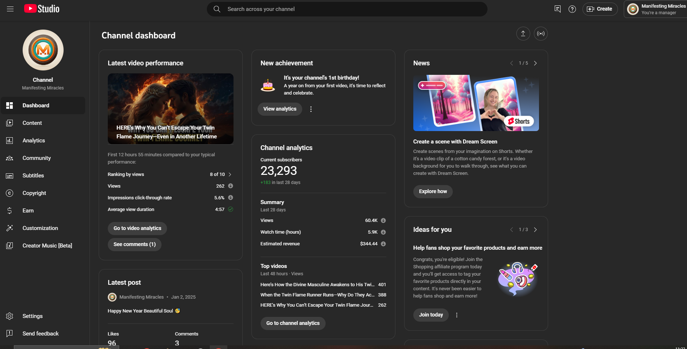Go to next Ideas for you card
The height and width of the screenshot is (349, 687).
pos(535,230)
